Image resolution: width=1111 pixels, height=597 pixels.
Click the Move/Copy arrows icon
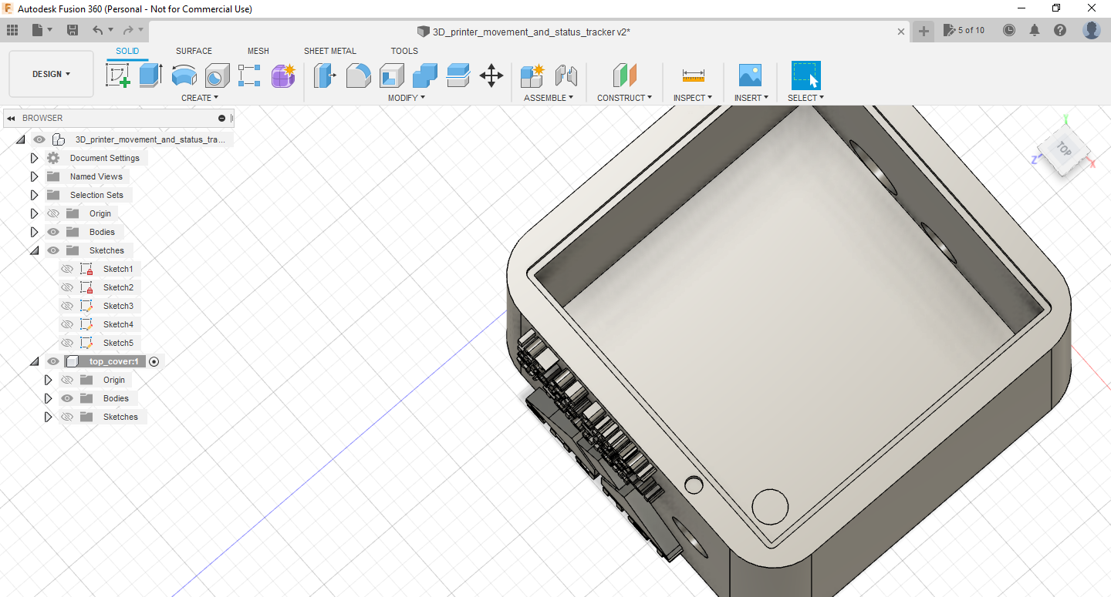tap(491, 75)
